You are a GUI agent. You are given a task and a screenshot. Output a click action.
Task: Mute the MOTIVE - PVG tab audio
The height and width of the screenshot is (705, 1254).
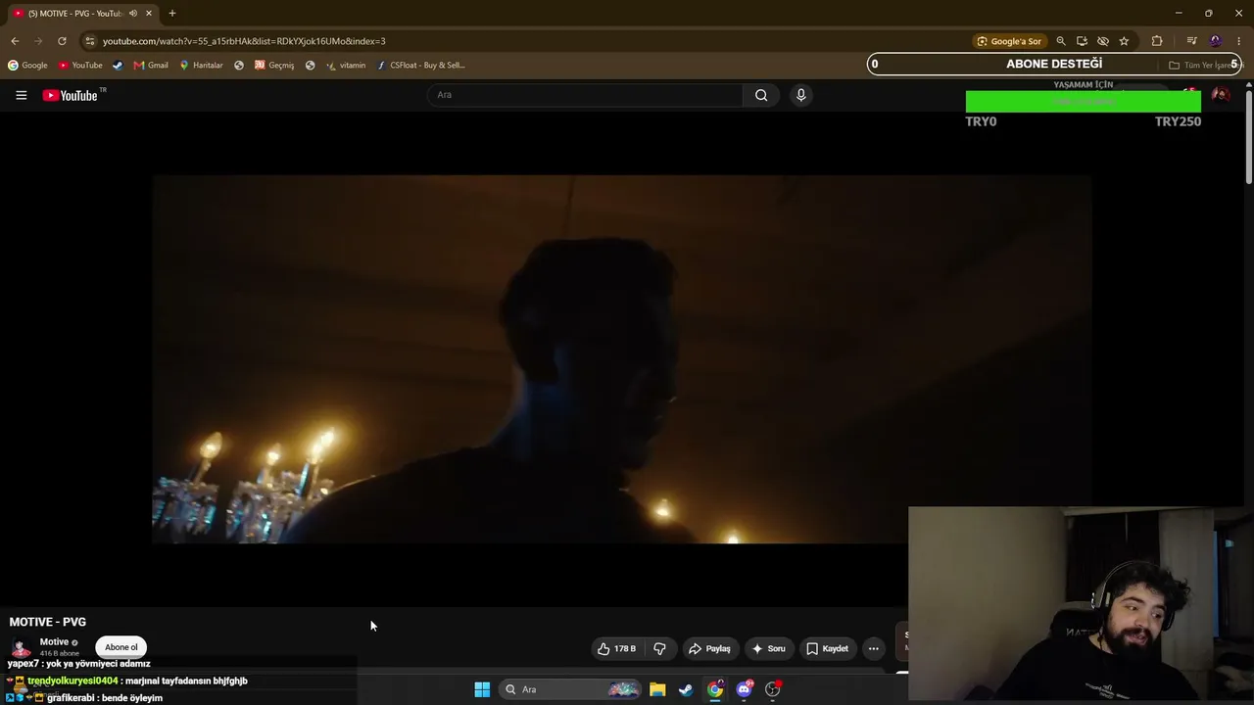133,13
